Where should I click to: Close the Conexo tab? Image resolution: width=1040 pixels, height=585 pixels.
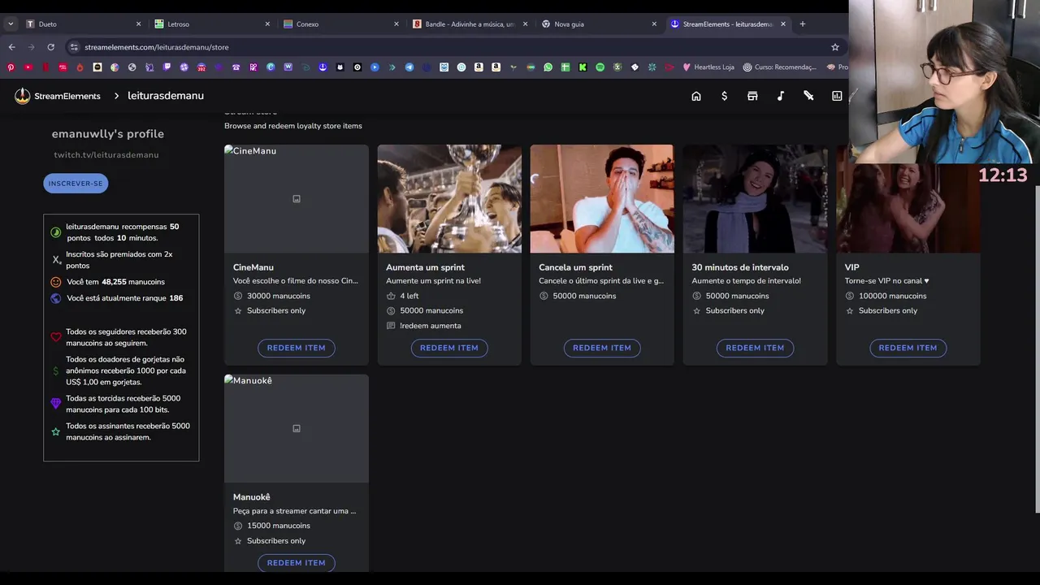(x=396, y=24)
